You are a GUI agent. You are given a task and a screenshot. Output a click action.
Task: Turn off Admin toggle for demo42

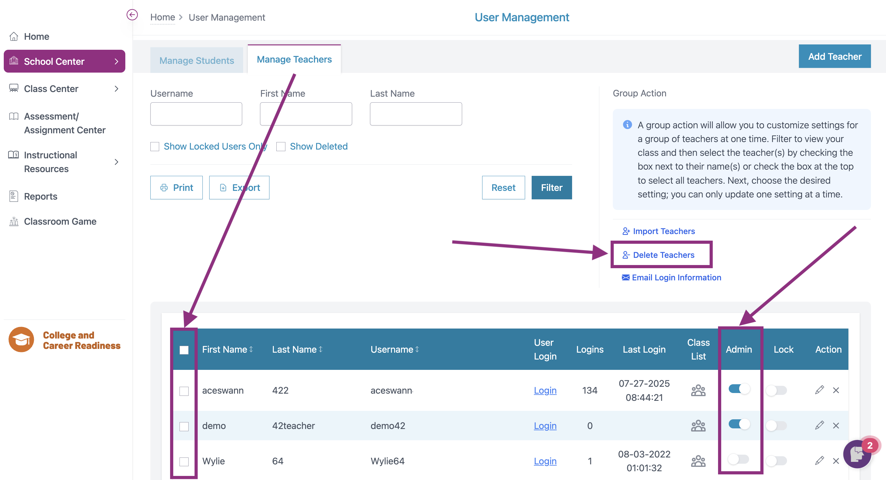[739, 424]
